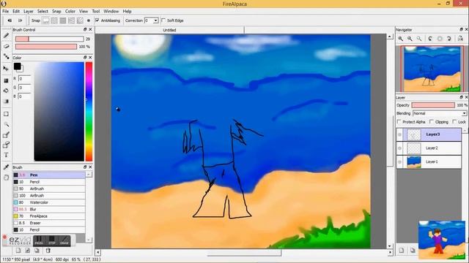The height and width of the screenshot is (263, 469).
Task: Select the Text tool
Action: (x=6, y=155)
